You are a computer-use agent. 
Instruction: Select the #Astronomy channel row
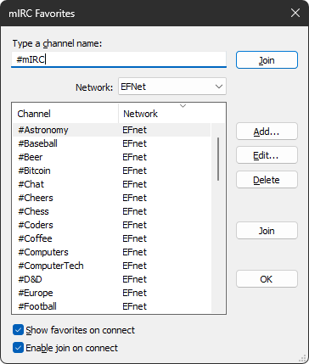112,130
